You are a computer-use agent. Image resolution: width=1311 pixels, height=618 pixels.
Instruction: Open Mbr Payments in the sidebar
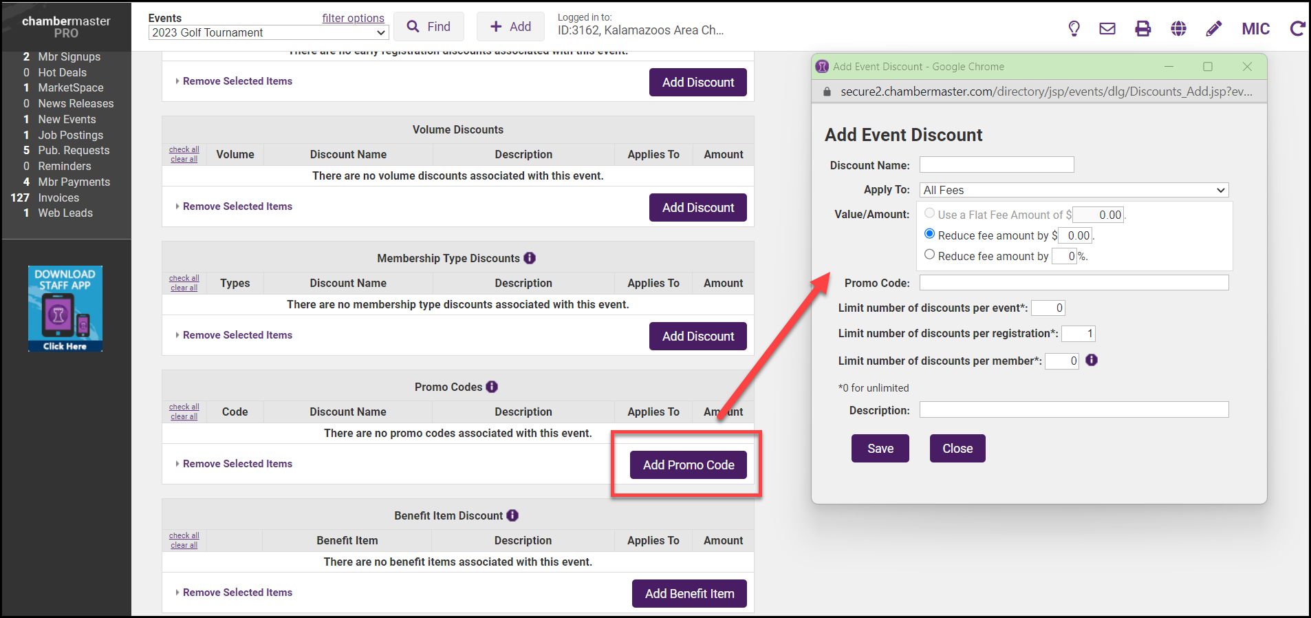pyautogui.click(x=74, y=182)
